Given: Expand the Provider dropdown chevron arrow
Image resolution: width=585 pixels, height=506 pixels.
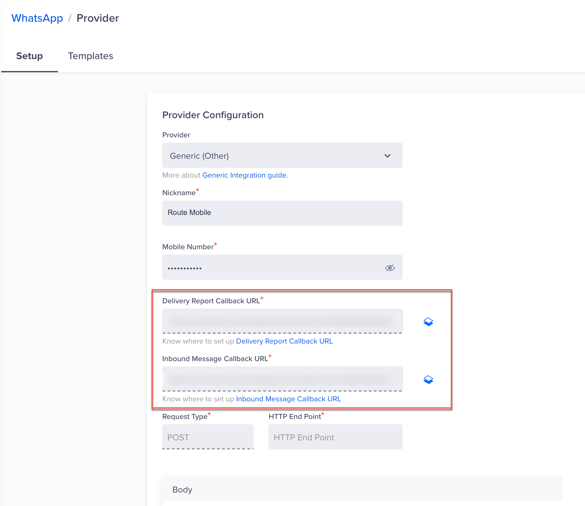Looking at the screenshot, I should pos(387,156).
